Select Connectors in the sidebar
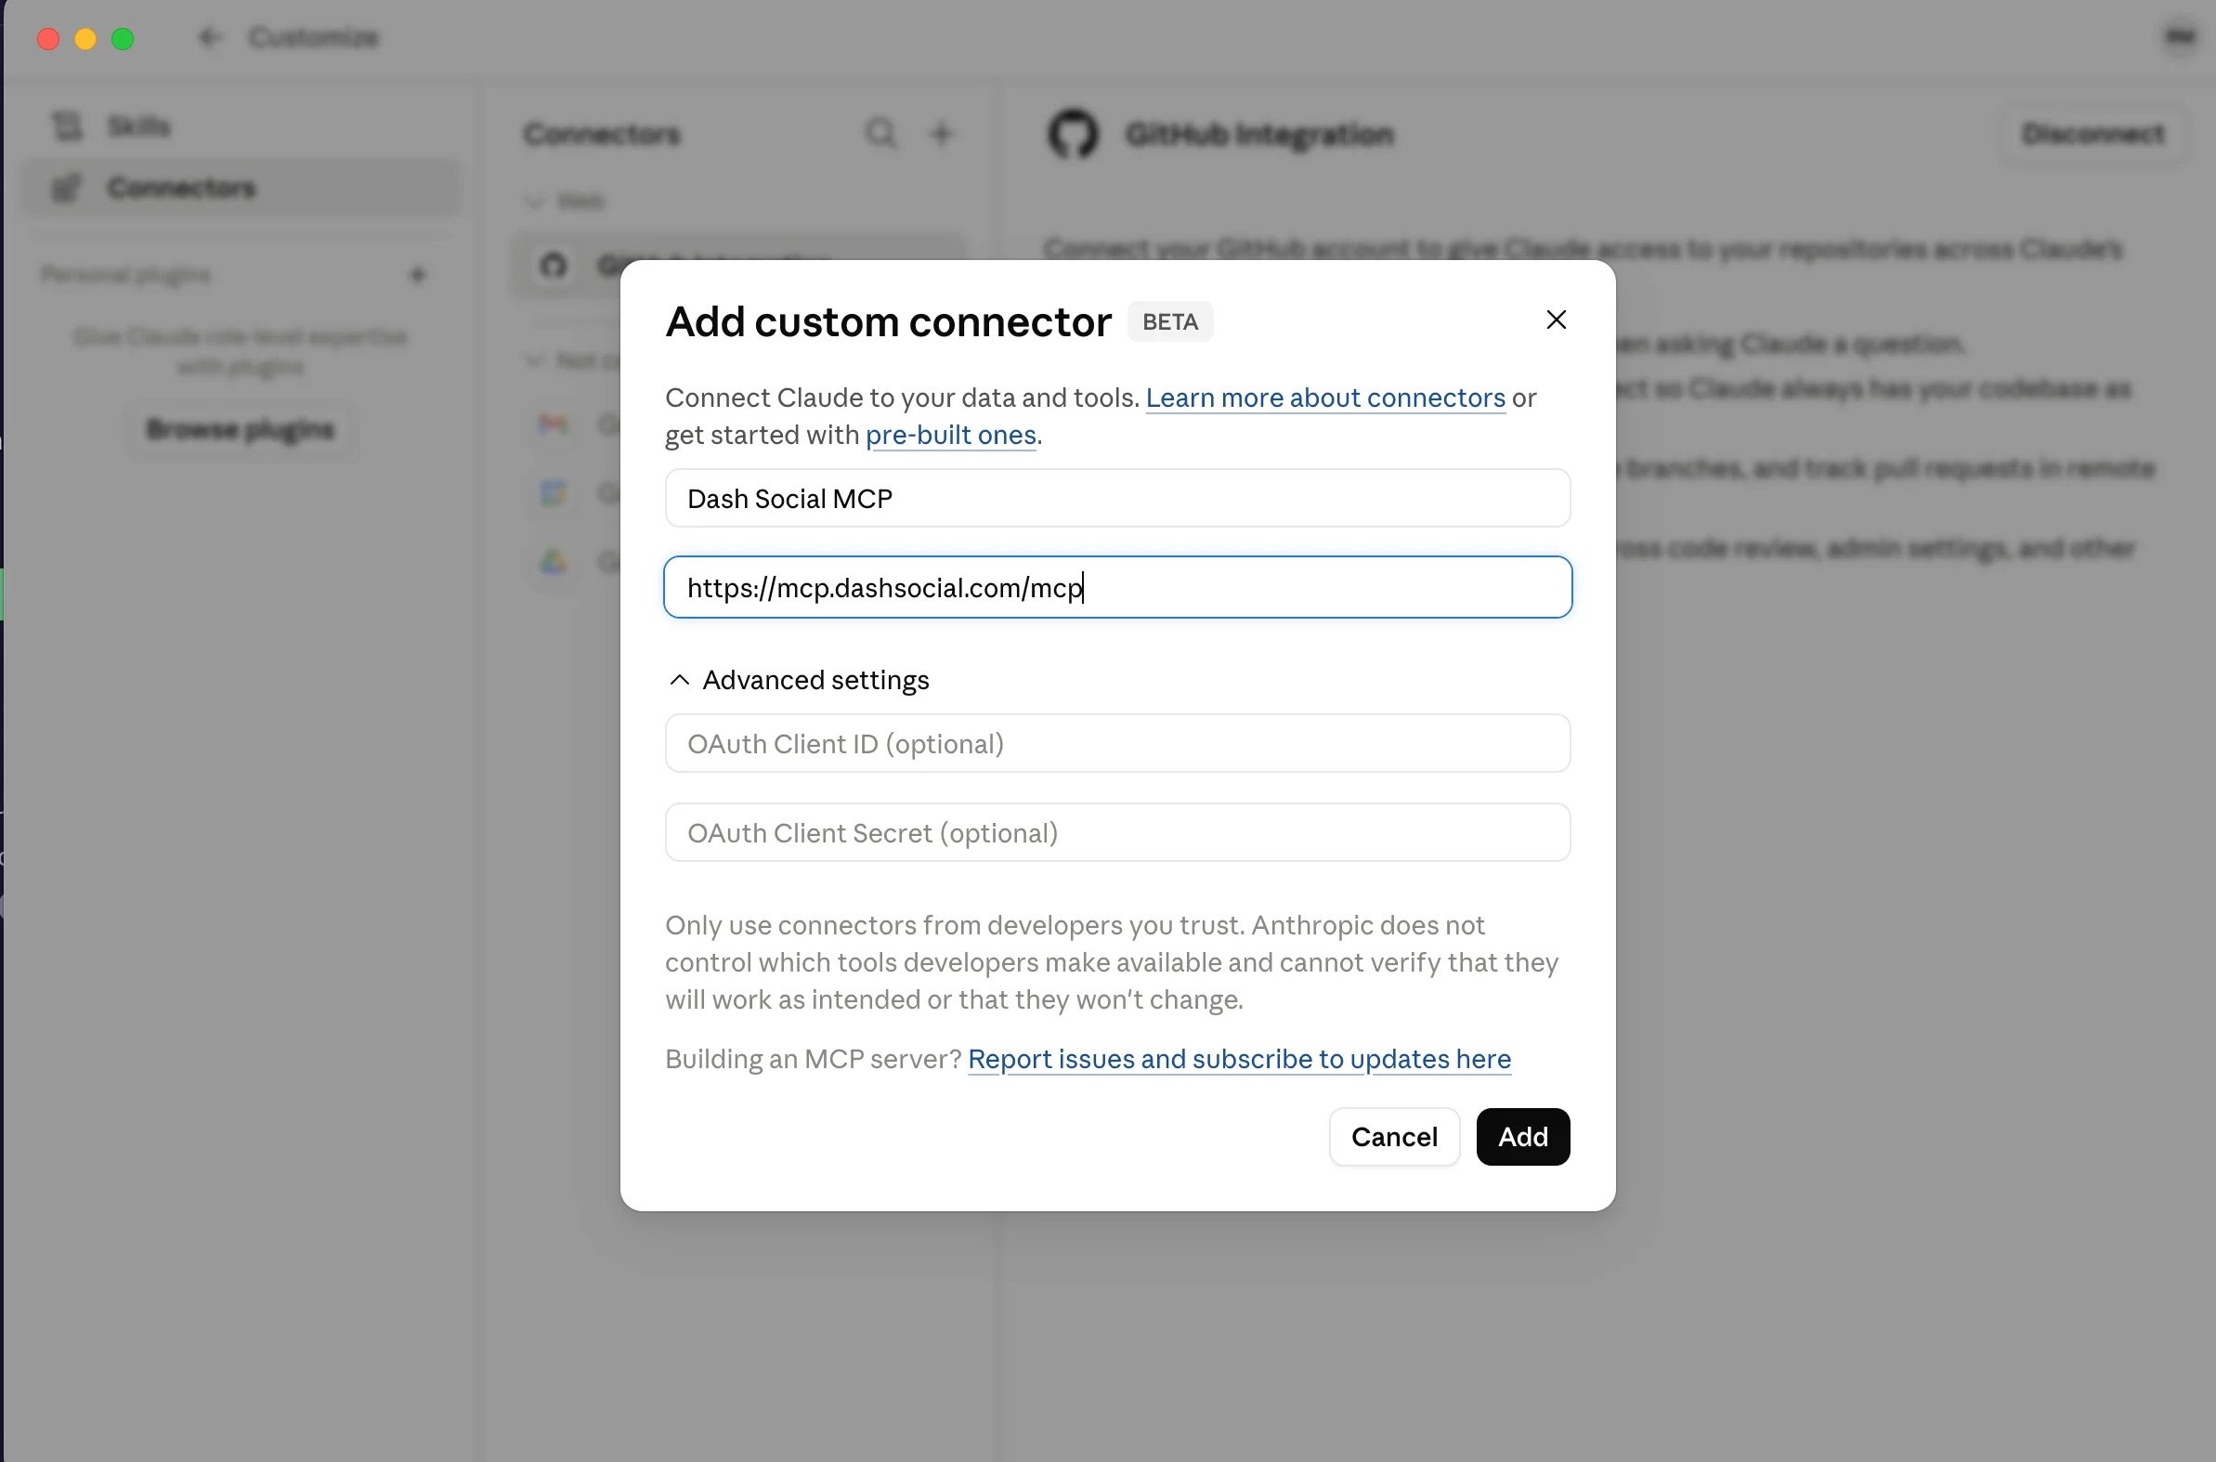The image size is (2216, 1462). [x=241, y=188]
